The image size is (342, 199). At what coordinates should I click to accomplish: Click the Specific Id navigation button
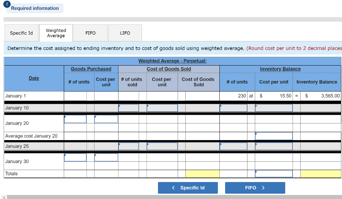(x=188, y=188)
